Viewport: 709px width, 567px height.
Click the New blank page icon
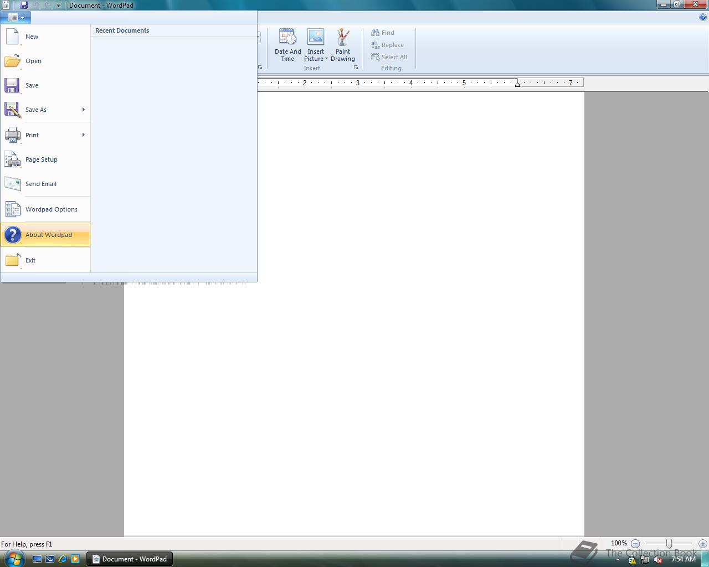12,37
